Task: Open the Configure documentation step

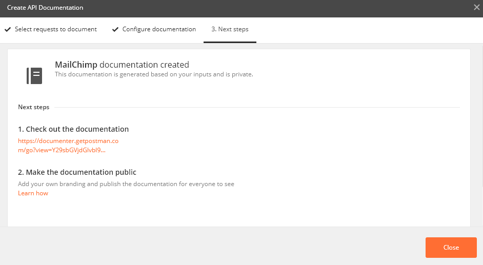Action: 154,29
